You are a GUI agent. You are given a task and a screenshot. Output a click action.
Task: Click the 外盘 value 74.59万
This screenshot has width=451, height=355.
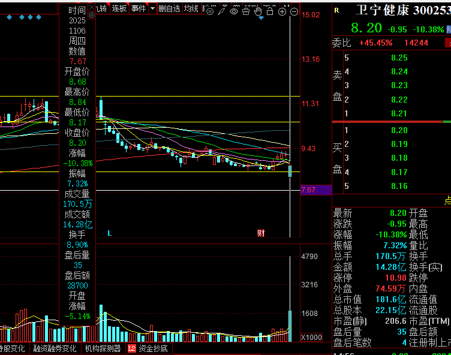tap(391, 288)
